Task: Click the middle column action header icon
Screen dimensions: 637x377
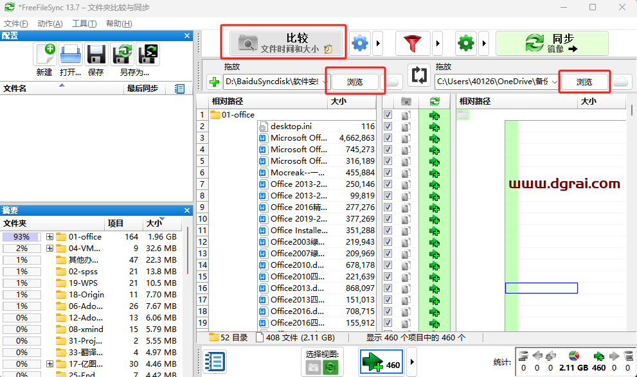Action: [435, 101]
